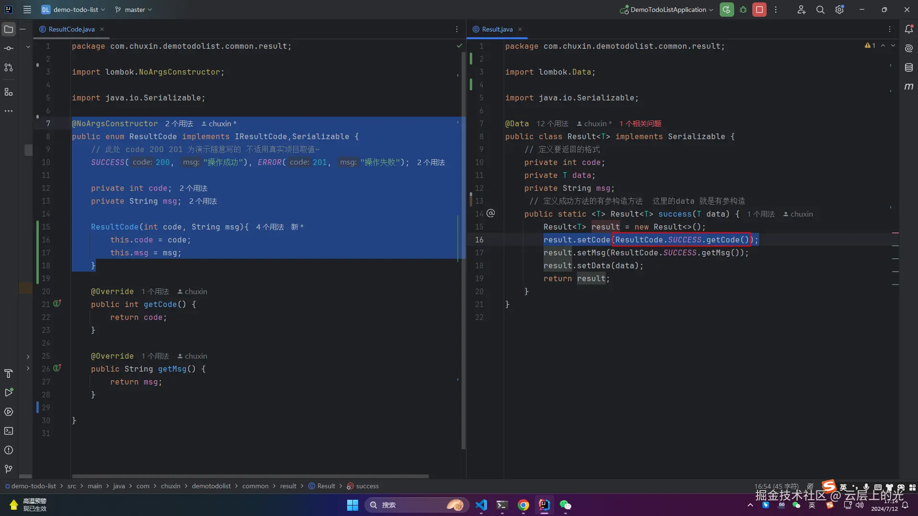Click Result class in breadcrumb path
Screen dimensions: 918x516
(322, 486)
